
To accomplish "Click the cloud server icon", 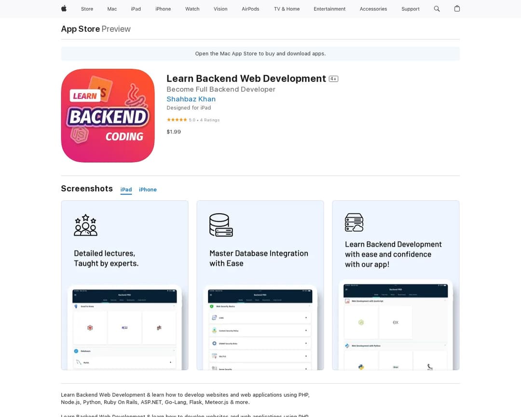I will (354, 222).
